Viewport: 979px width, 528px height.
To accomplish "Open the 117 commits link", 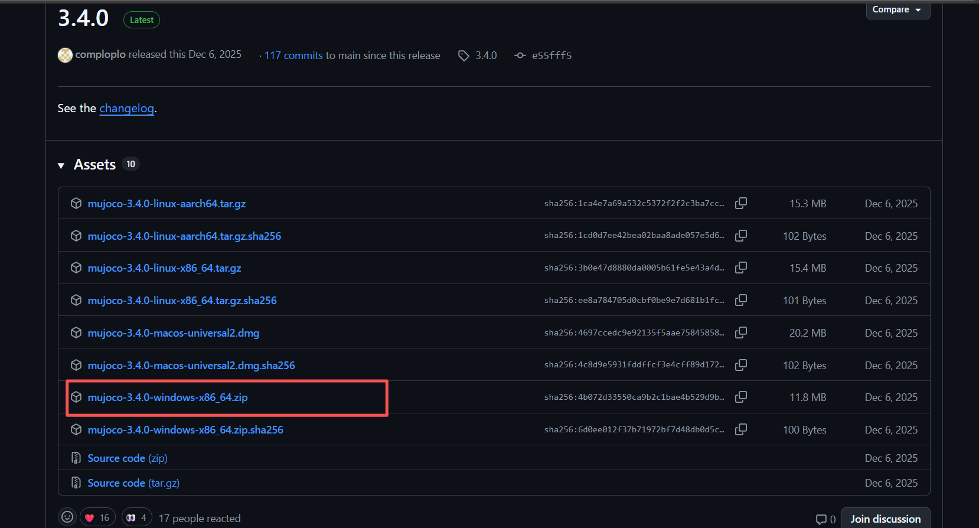I will (x=293, y=56).
